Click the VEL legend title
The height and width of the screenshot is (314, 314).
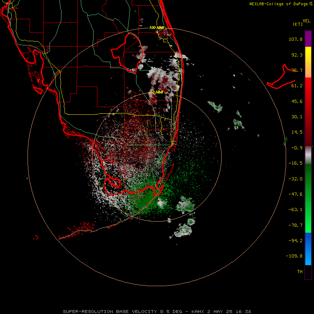pyautogui.click(x=306, y=21)
